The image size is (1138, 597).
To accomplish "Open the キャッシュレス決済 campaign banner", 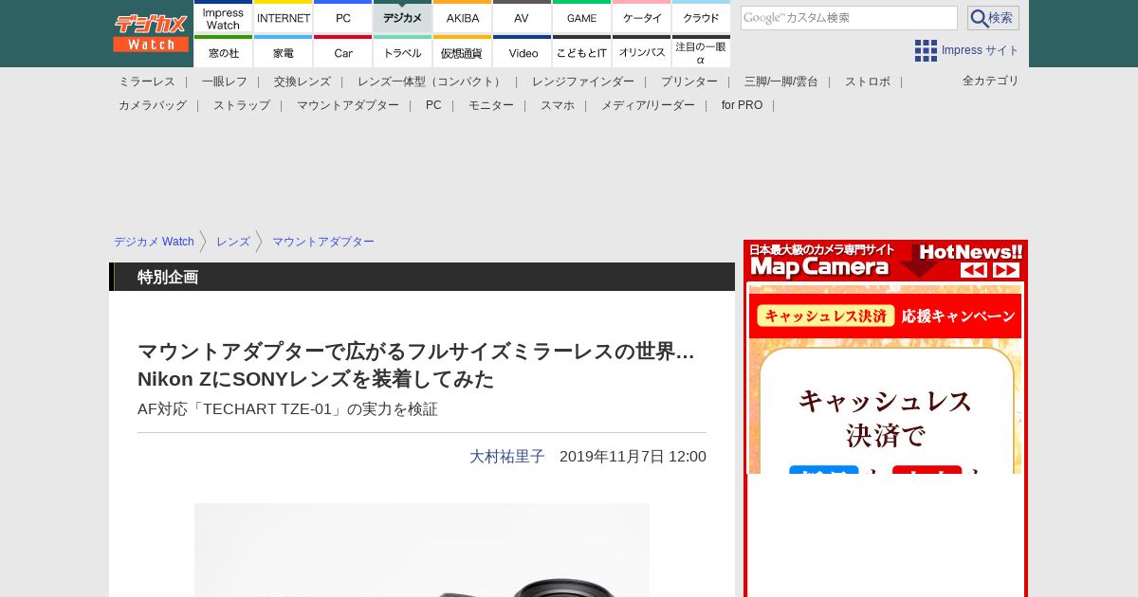I will (886, 317).
